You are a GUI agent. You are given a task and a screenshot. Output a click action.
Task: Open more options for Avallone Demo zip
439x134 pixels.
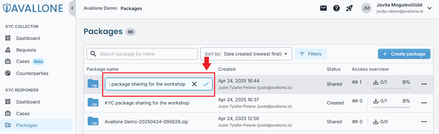tap(424, 122)
